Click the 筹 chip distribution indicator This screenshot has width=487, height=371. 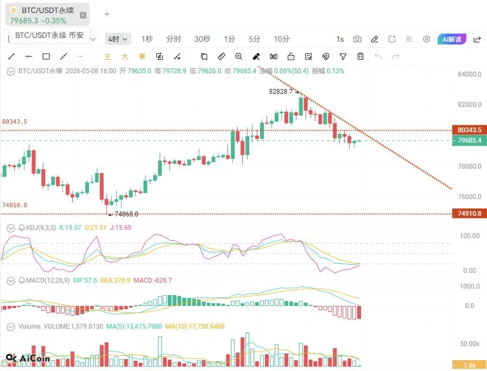(142, 56)
